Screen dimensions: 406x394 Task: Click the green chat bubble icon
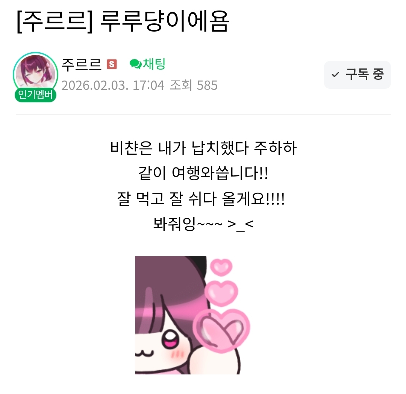point(135,64)
